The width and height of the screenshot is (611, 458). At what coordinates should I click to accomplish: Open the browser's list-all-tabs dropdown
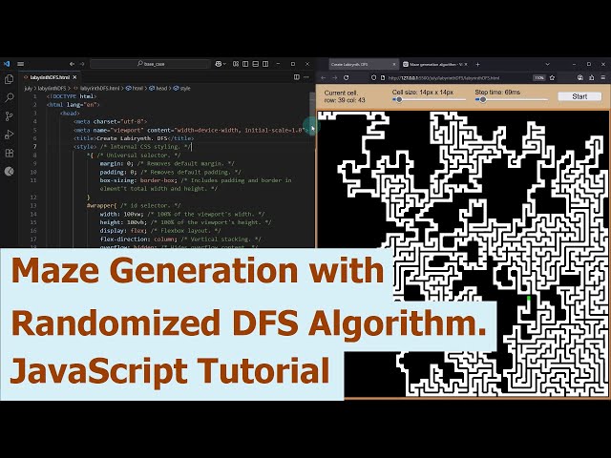coord(547,64)
